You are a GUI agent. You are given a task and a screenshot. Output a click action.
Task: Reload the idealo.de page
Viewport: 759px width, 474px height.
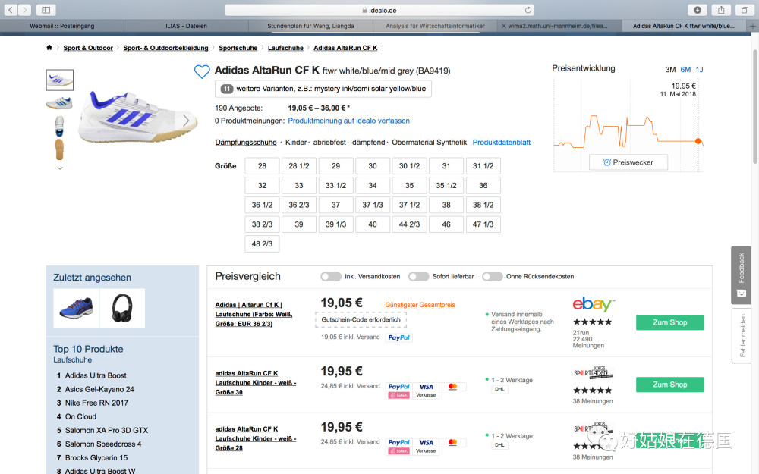coord(528,10)
